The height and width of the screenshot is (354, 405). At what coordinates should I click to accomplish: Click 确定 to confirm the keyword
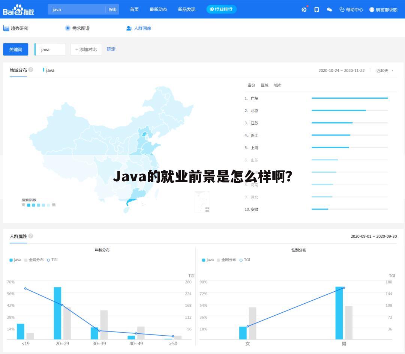(x=111, y=49)
